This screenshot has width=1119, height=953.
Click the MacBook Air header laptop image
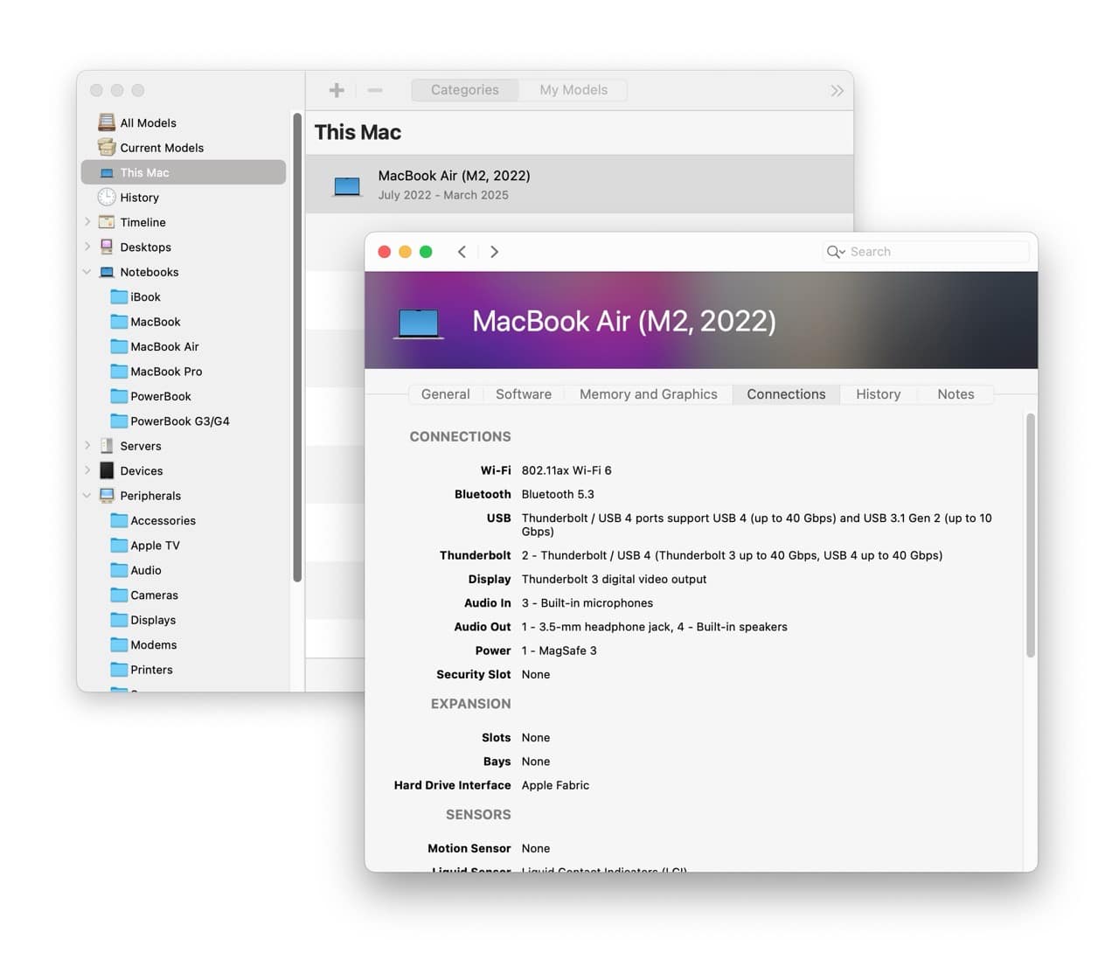[x=418, y=323]
